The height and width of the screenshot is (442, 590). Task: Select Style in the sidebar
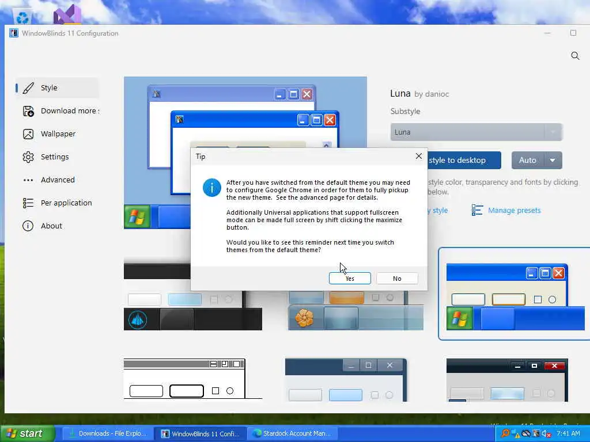point(57,87)
